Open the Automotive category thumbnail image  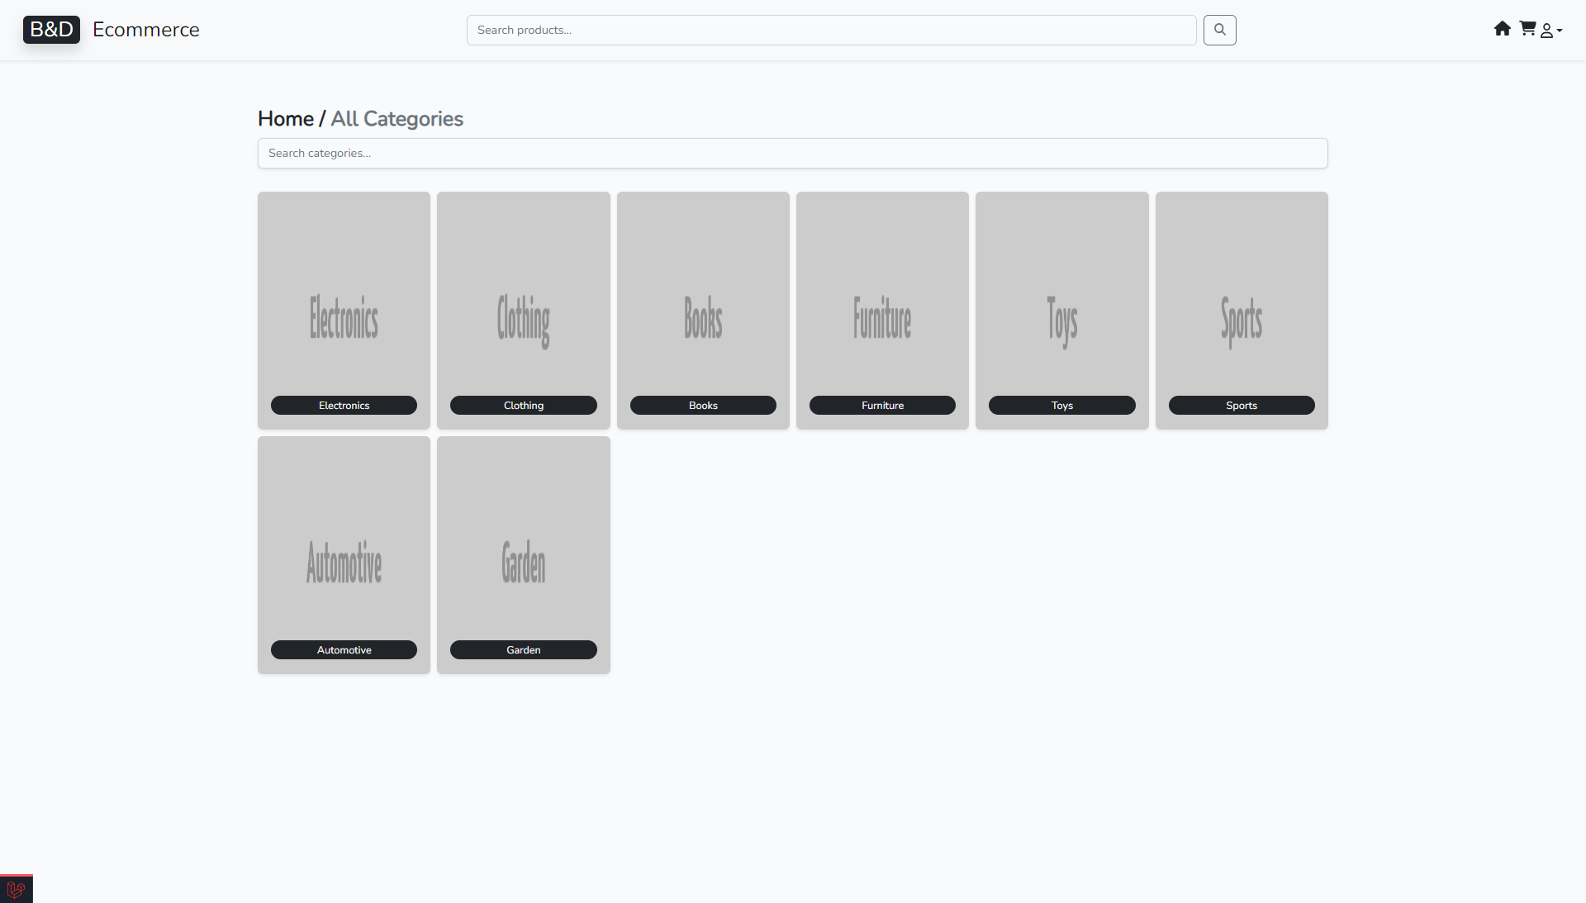pyautogui.click(x=344, y=562)
